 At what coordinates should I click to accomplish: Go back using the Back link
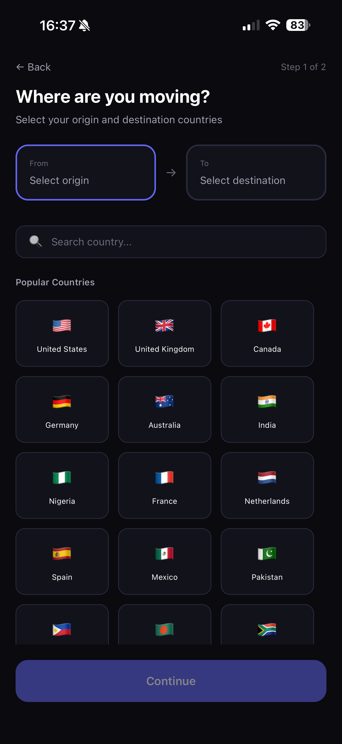[33, 67]
